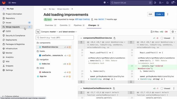Switch to the Commits tab
The width and height of the screenshot is (177, 99).
tap(65, 25)
